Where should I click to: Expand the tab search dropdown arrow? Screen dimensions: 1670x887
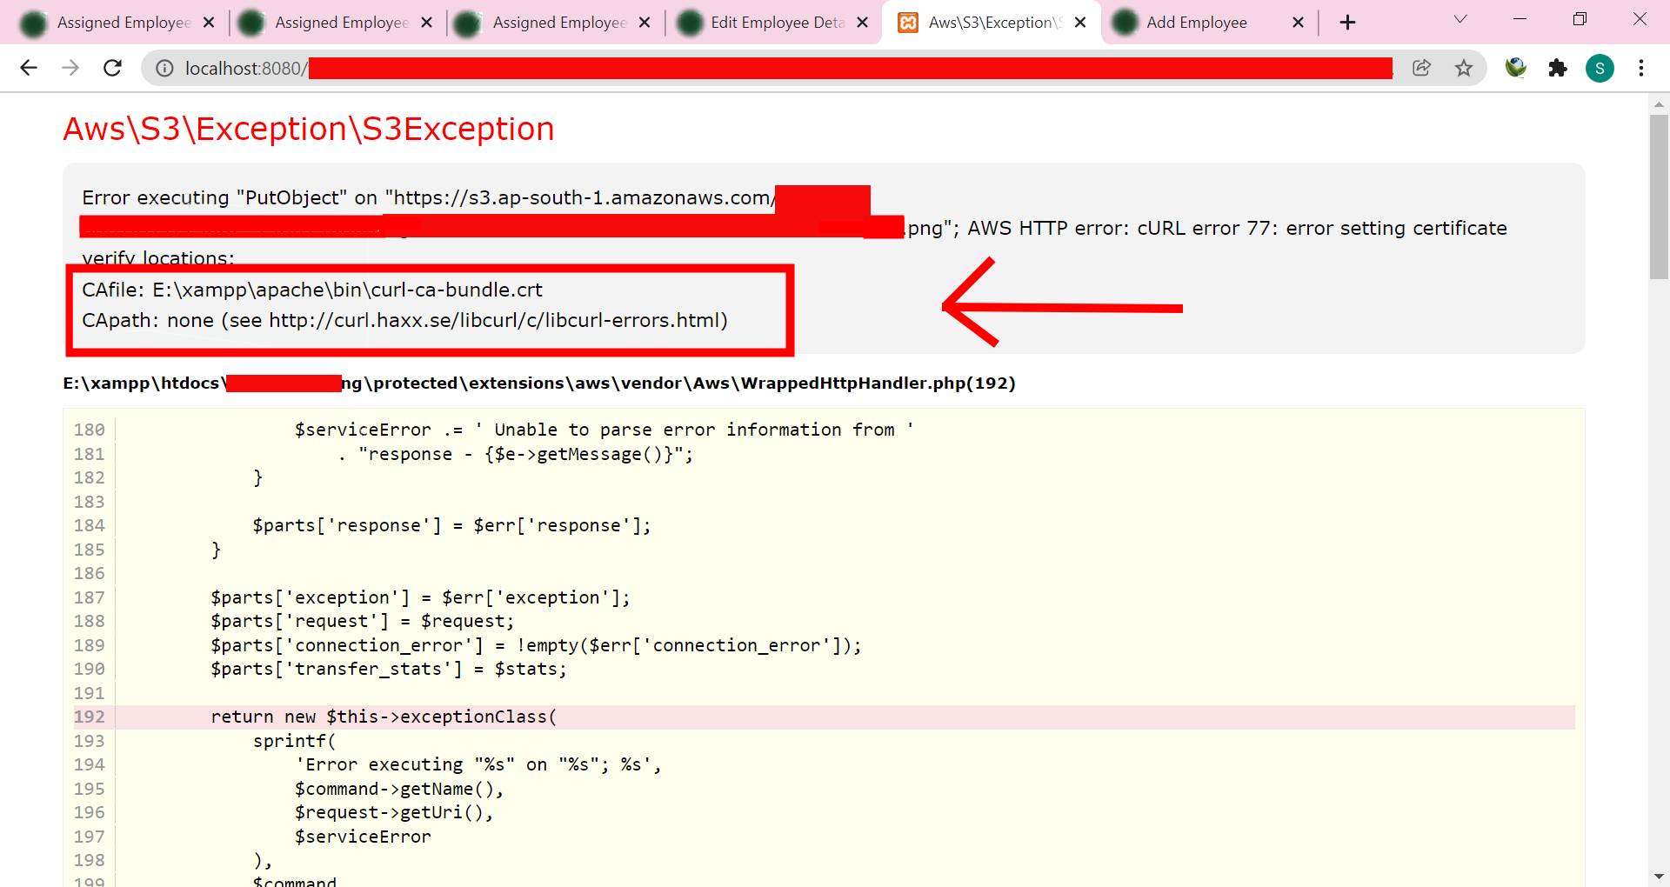pyautogui.click(x=1460, y=19)
